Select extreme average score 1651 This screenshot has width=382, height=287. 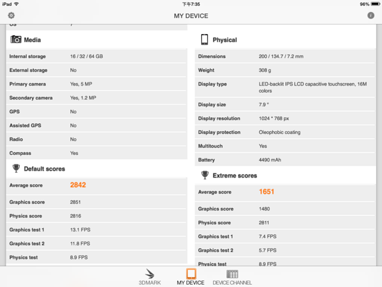pyautogui.click(x=267, y=191)
